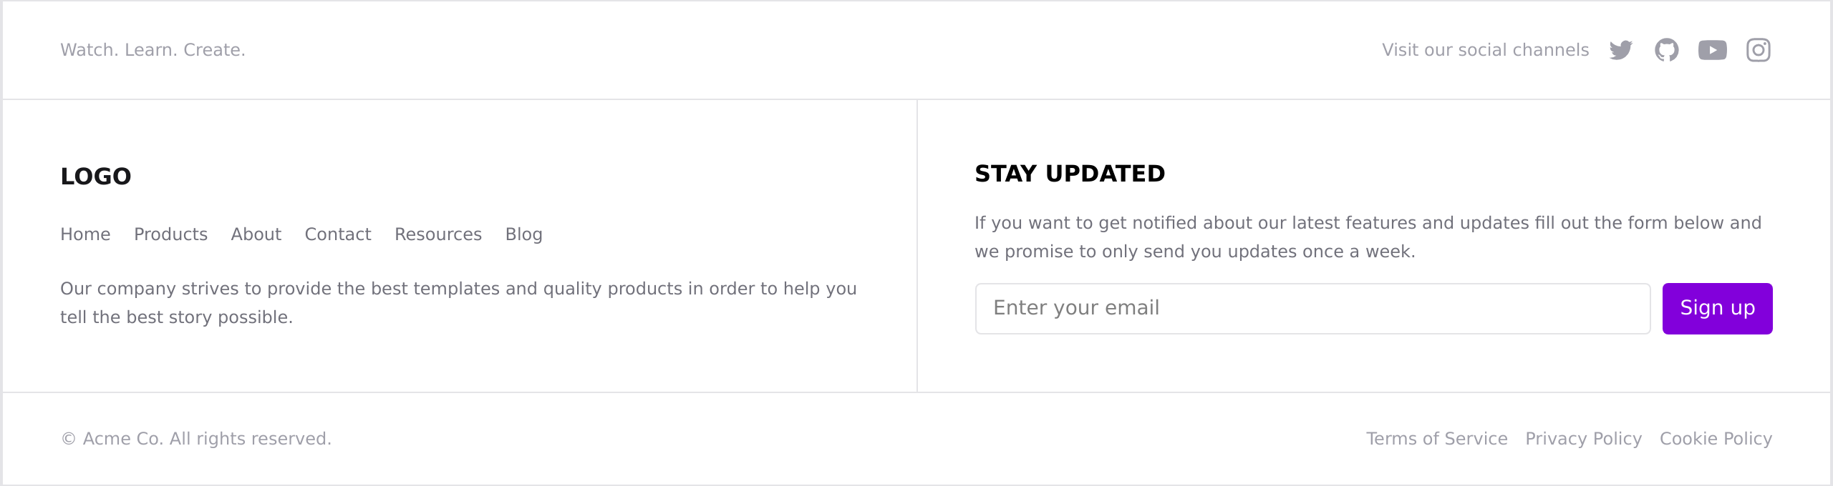Focus the Enter your email field
Screen dimensions: 1833x486
click(1312, 309)
